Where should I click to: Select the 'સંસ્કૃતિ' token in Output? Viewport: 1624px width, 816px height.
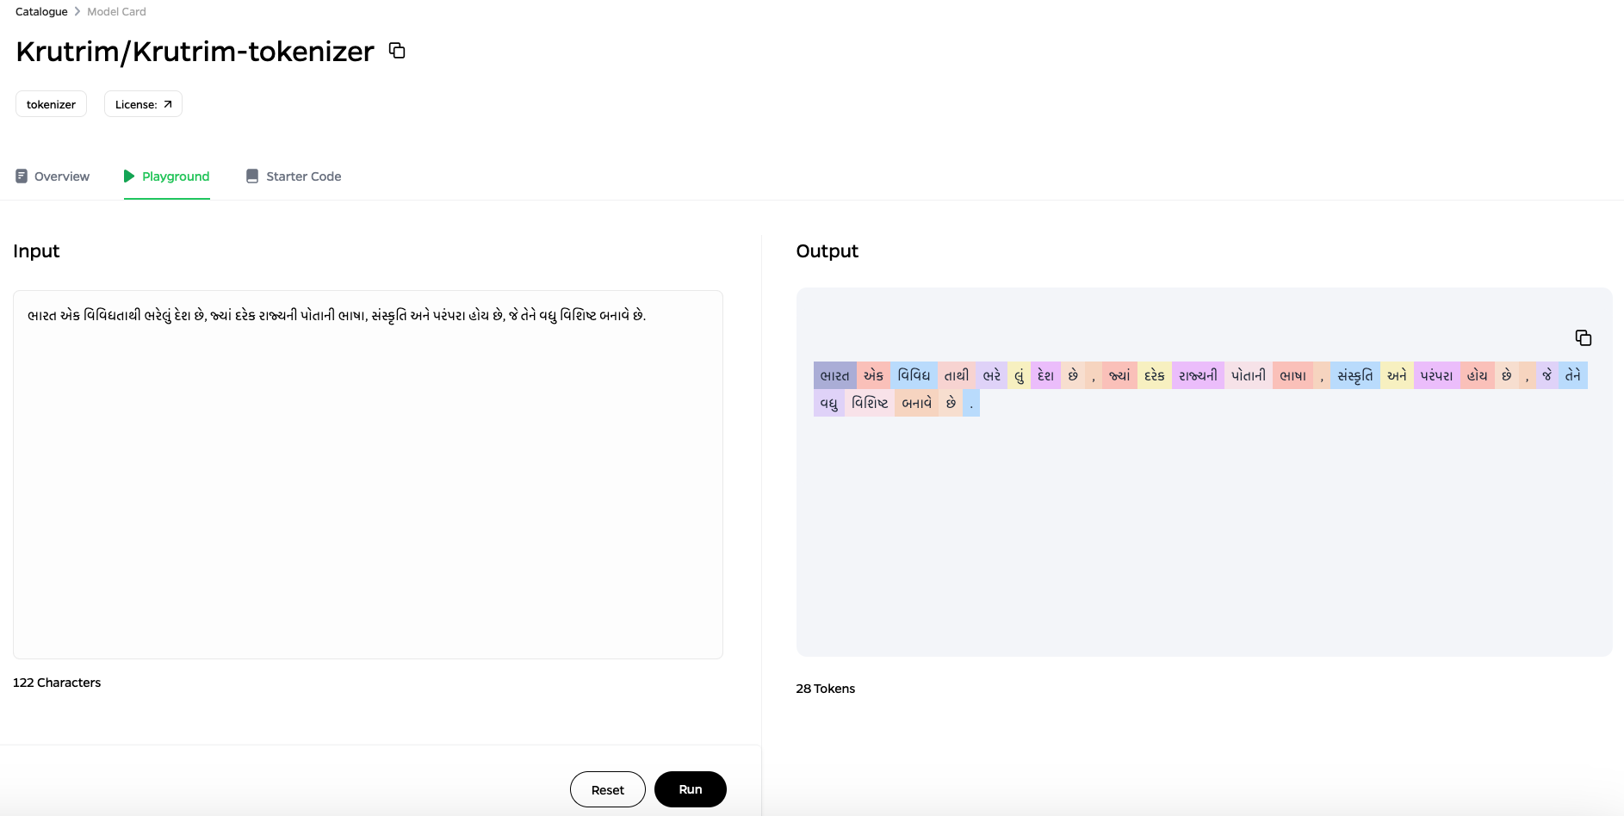click(x=1355, y=375)
